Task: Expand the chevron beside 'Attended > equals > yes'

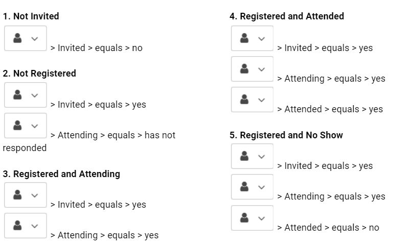Action: pos(262,100)
